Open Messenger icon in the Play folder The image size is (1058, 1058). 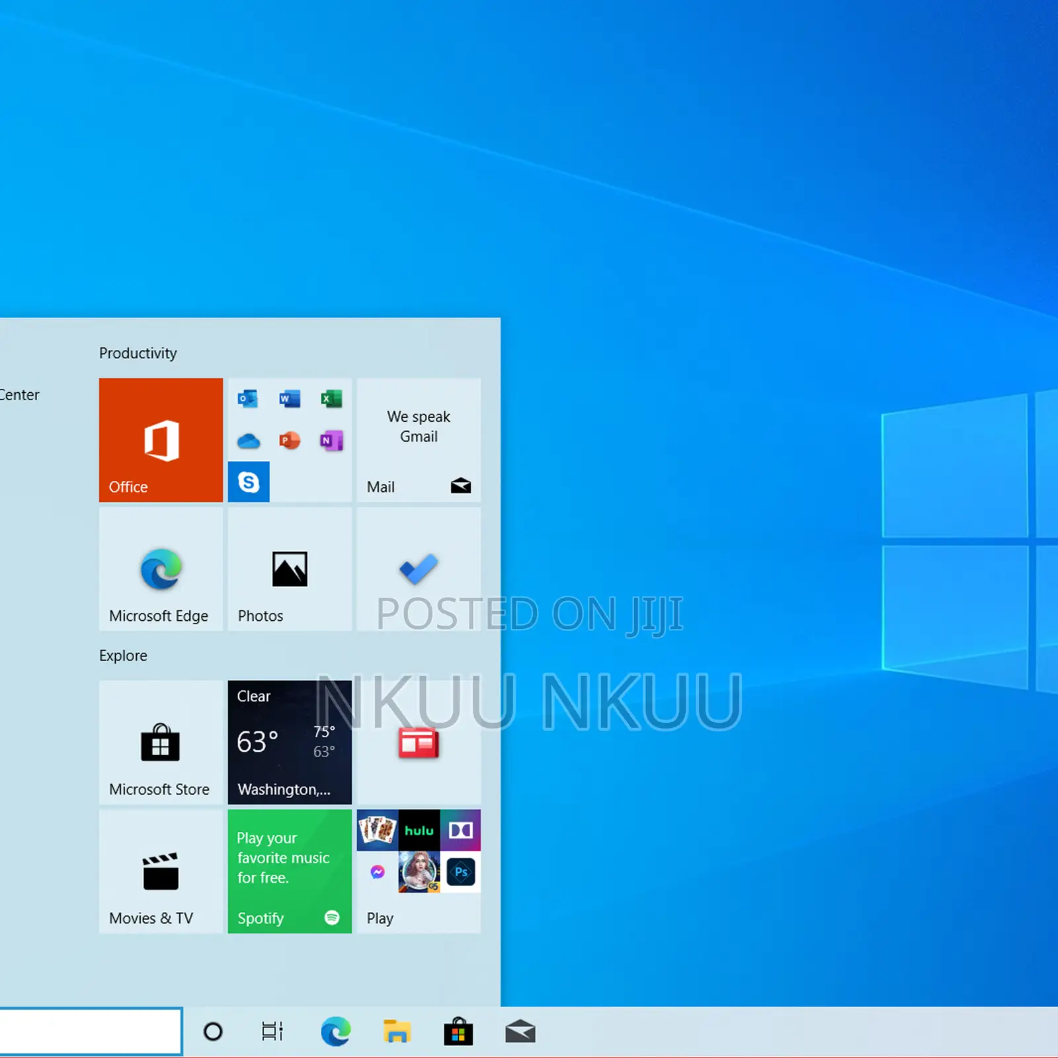[378, 872]
